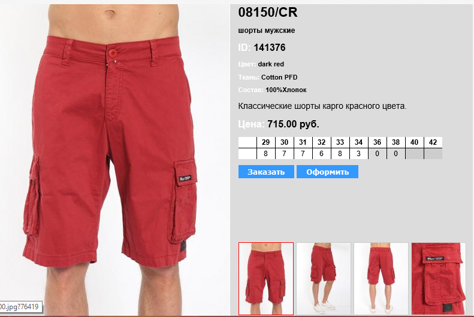Click the product code 08150/CR heading

point(268,13)
